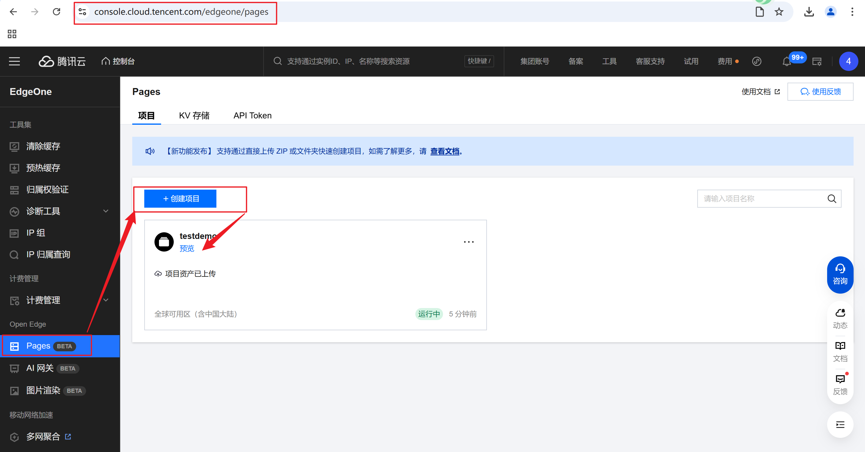Image resolution: width=865 pixels, height=452 pixels.
Task: Open the 咨询 customer service bubble
Action: click(x=840, y=275)
